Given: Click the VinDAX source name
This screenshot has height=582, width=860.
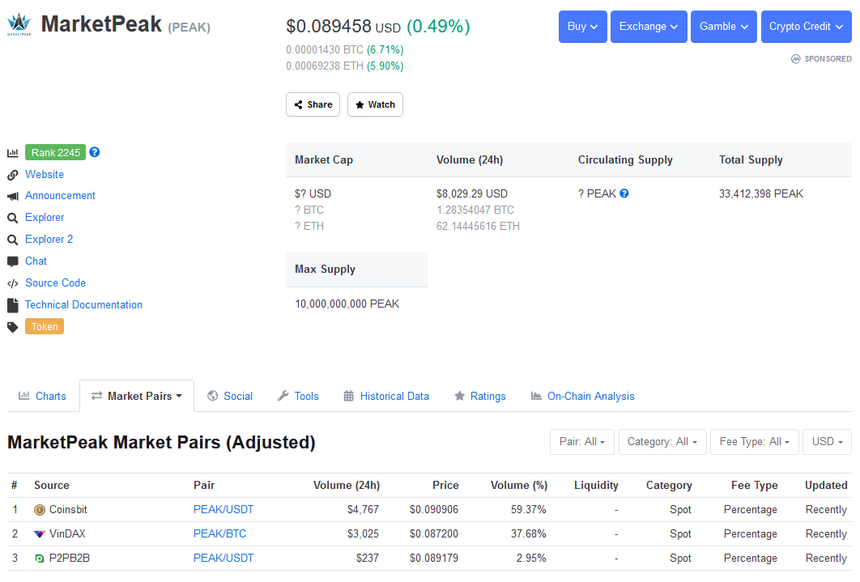Looking at the screenshot, I should (x=67, y=533).
